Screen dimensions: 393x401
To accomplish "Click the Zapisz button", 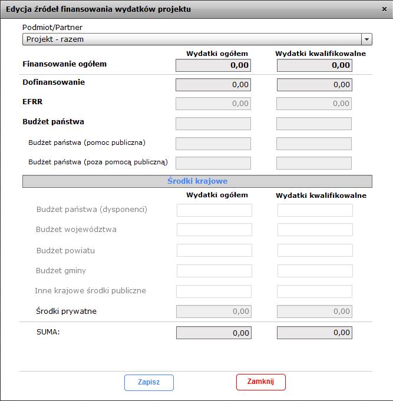I will (x=149, y=383).
